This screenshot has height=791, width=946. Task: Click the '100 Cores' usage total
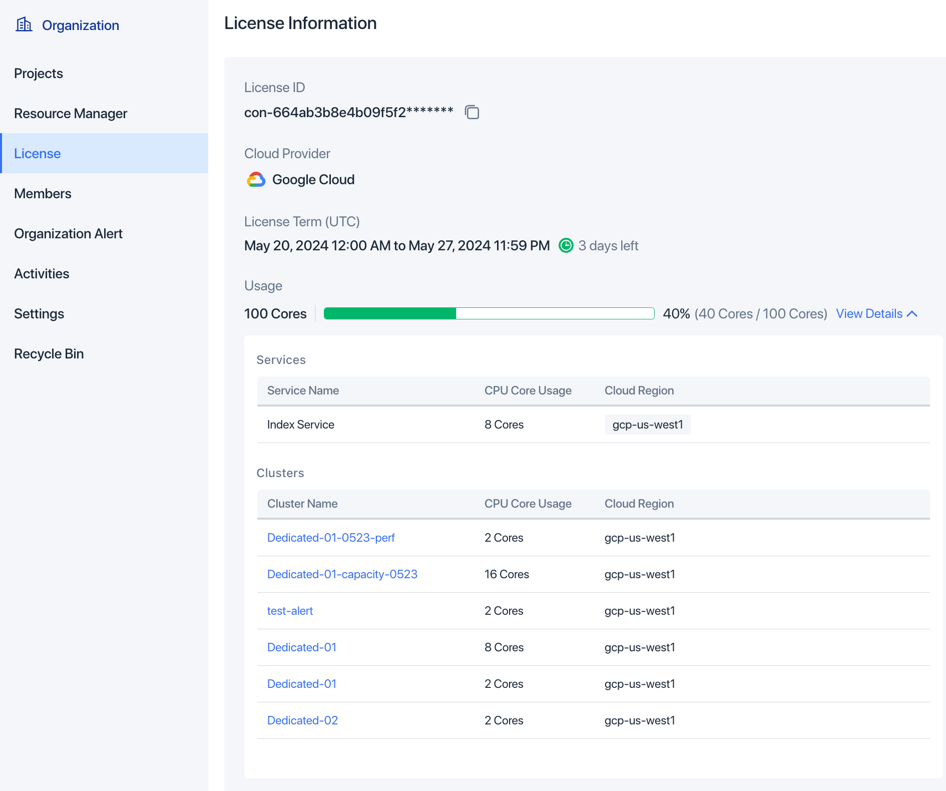click(275, 314)
